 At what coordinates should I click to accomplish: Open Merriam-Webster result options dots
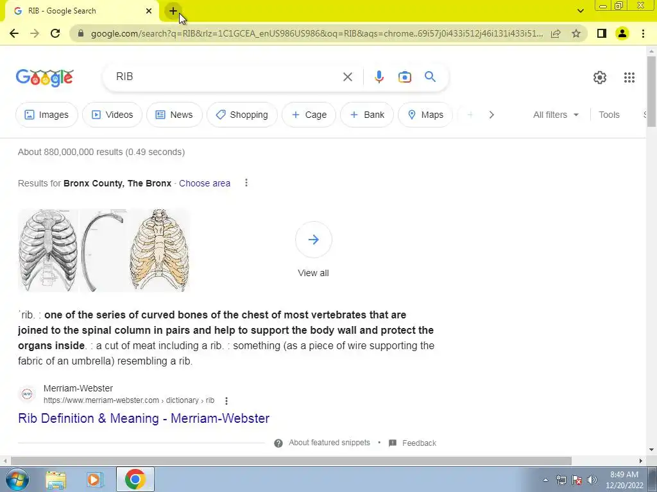tap(226, 401)
